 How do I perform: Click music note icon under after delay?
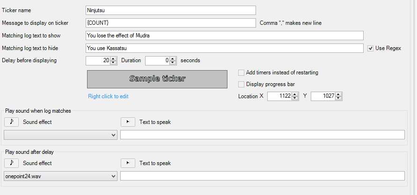tap(12, 163)
